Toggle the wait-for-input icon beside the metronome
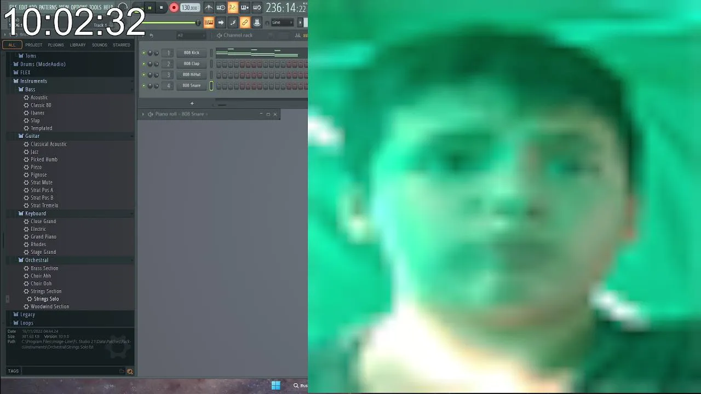Image resolution: width=701 pixels, height=394 pixels. click(x=221, y=8)
